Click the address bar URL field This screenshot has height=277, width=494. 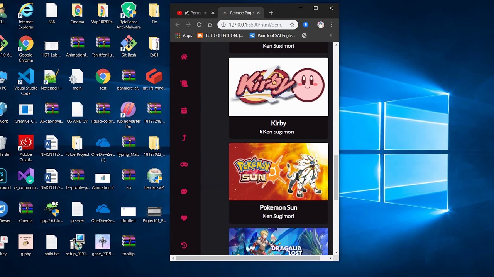[257, 25]
